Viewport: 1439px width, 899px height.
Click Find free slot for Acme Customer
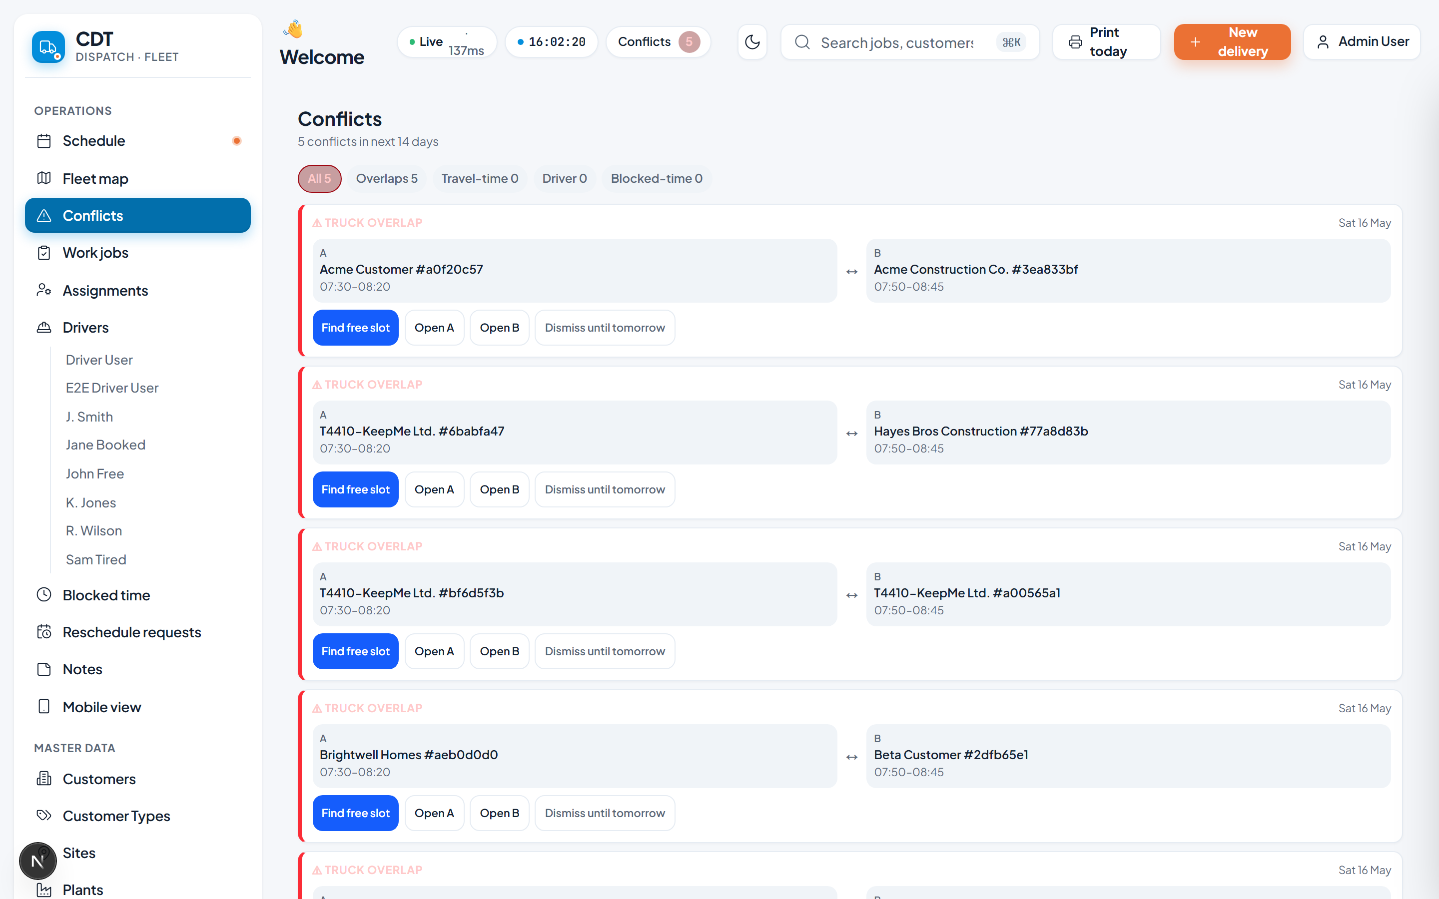(356, 328)
